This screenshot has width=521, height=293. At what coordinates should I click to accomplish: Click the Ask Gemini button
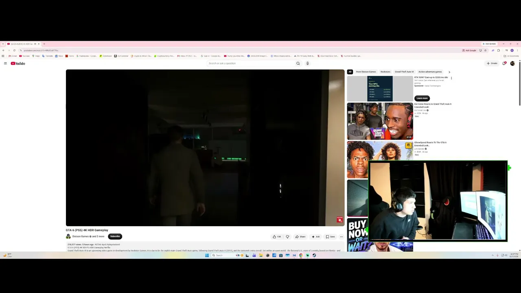tap(489, 44)
